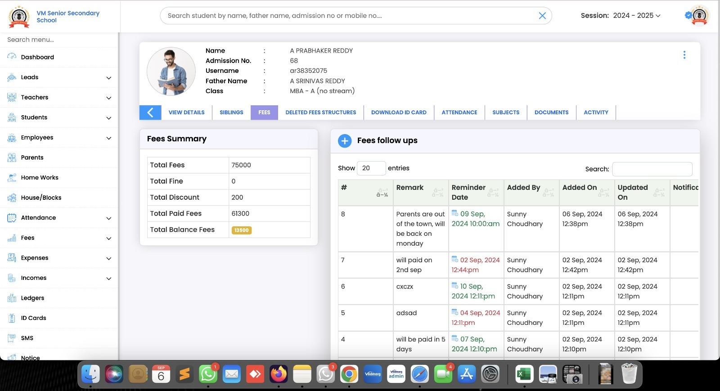This screenshot has width=720, height=391.
Task: Click the Students sidebar icon
Action: 12,117
